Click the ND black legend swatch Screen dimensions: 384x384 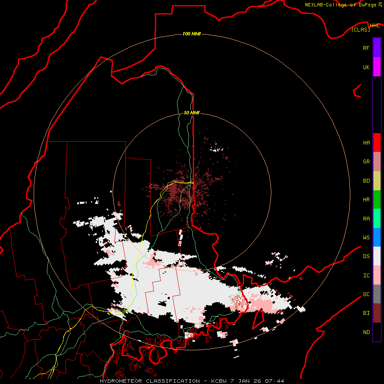(377, 332)
